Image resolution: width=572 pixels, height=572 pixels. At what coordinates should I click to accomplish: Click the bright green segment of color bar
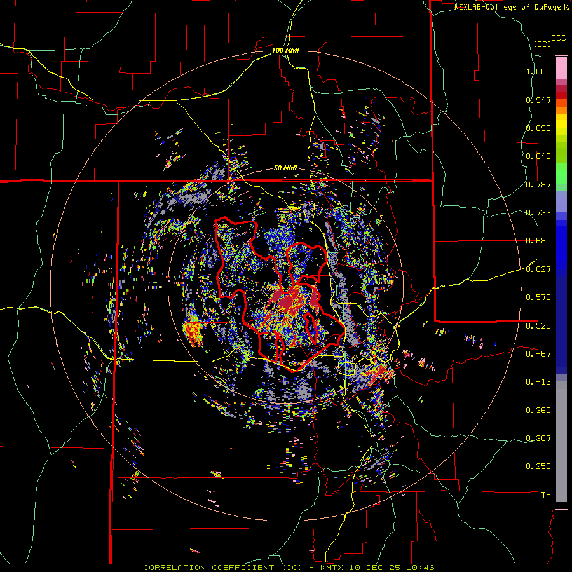(561, 174)
